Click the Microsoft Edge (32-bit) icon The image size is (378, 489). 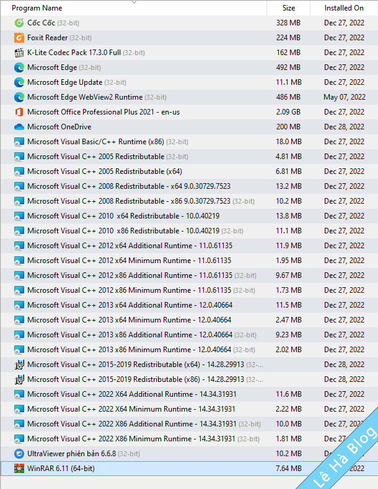click(x=19, y=67)
